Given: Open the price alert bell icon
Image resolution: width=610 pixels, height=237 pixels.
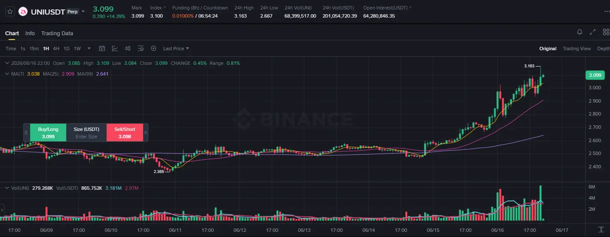Looking at the screenshot, I should [x=579, y=32].
